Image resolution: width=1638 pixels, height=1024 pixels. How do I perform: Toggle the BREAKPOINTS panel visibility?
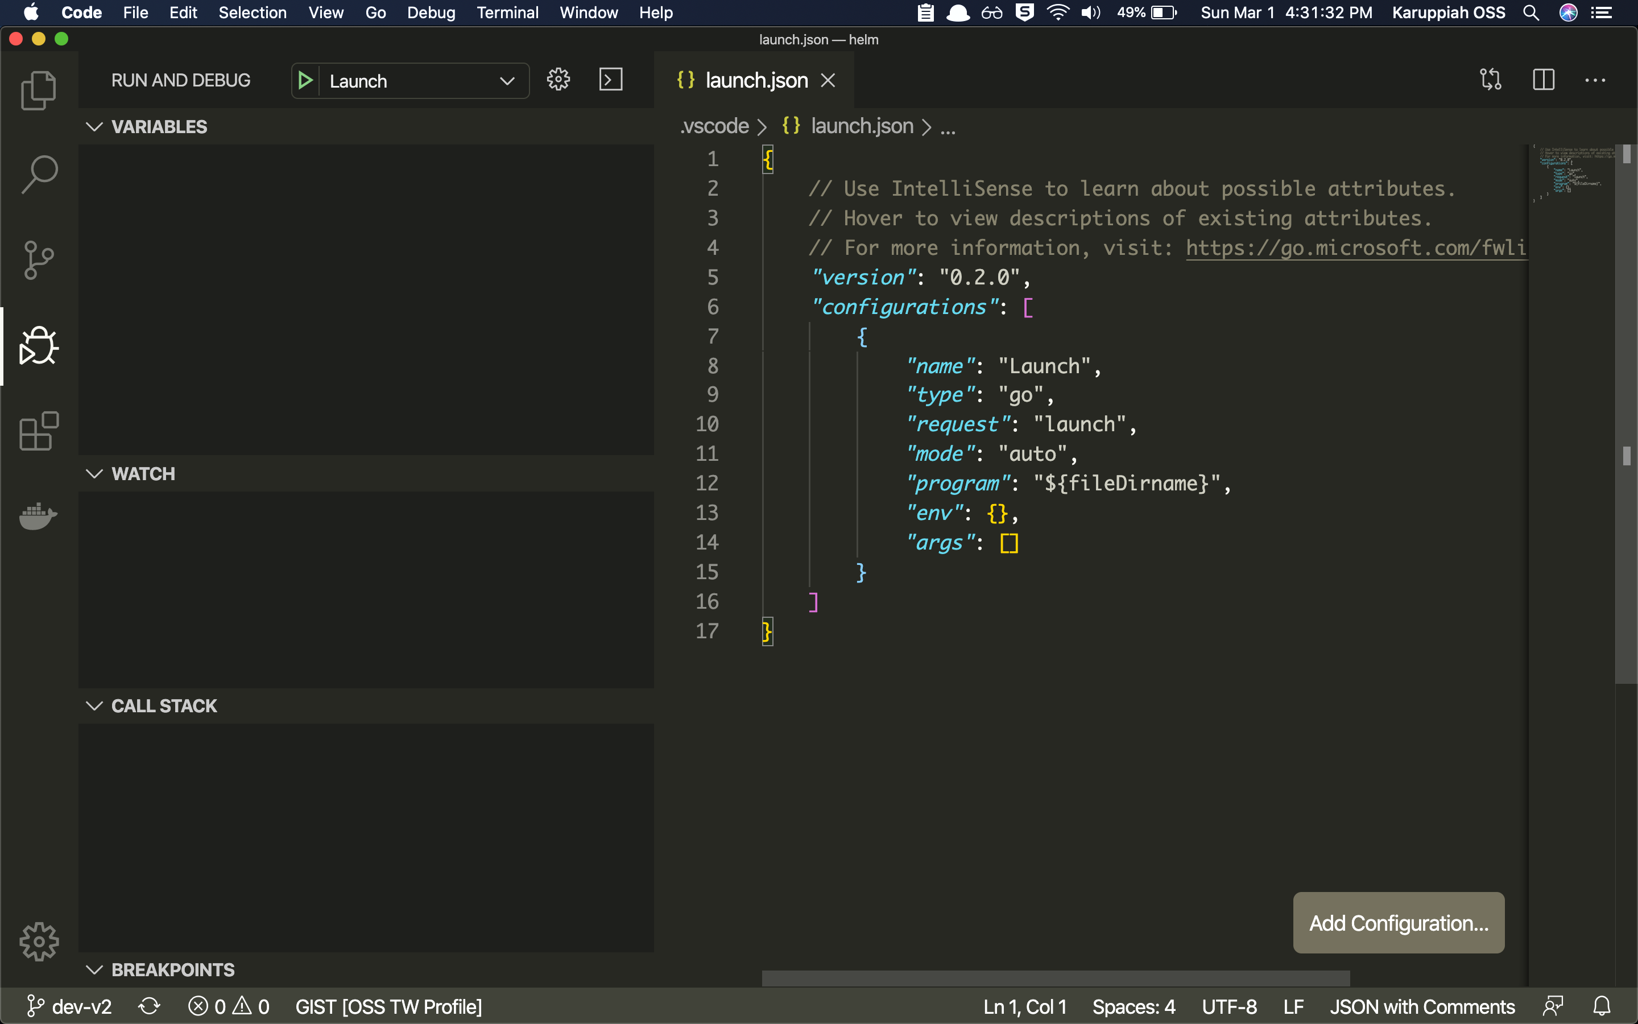[x=94, y=969]
